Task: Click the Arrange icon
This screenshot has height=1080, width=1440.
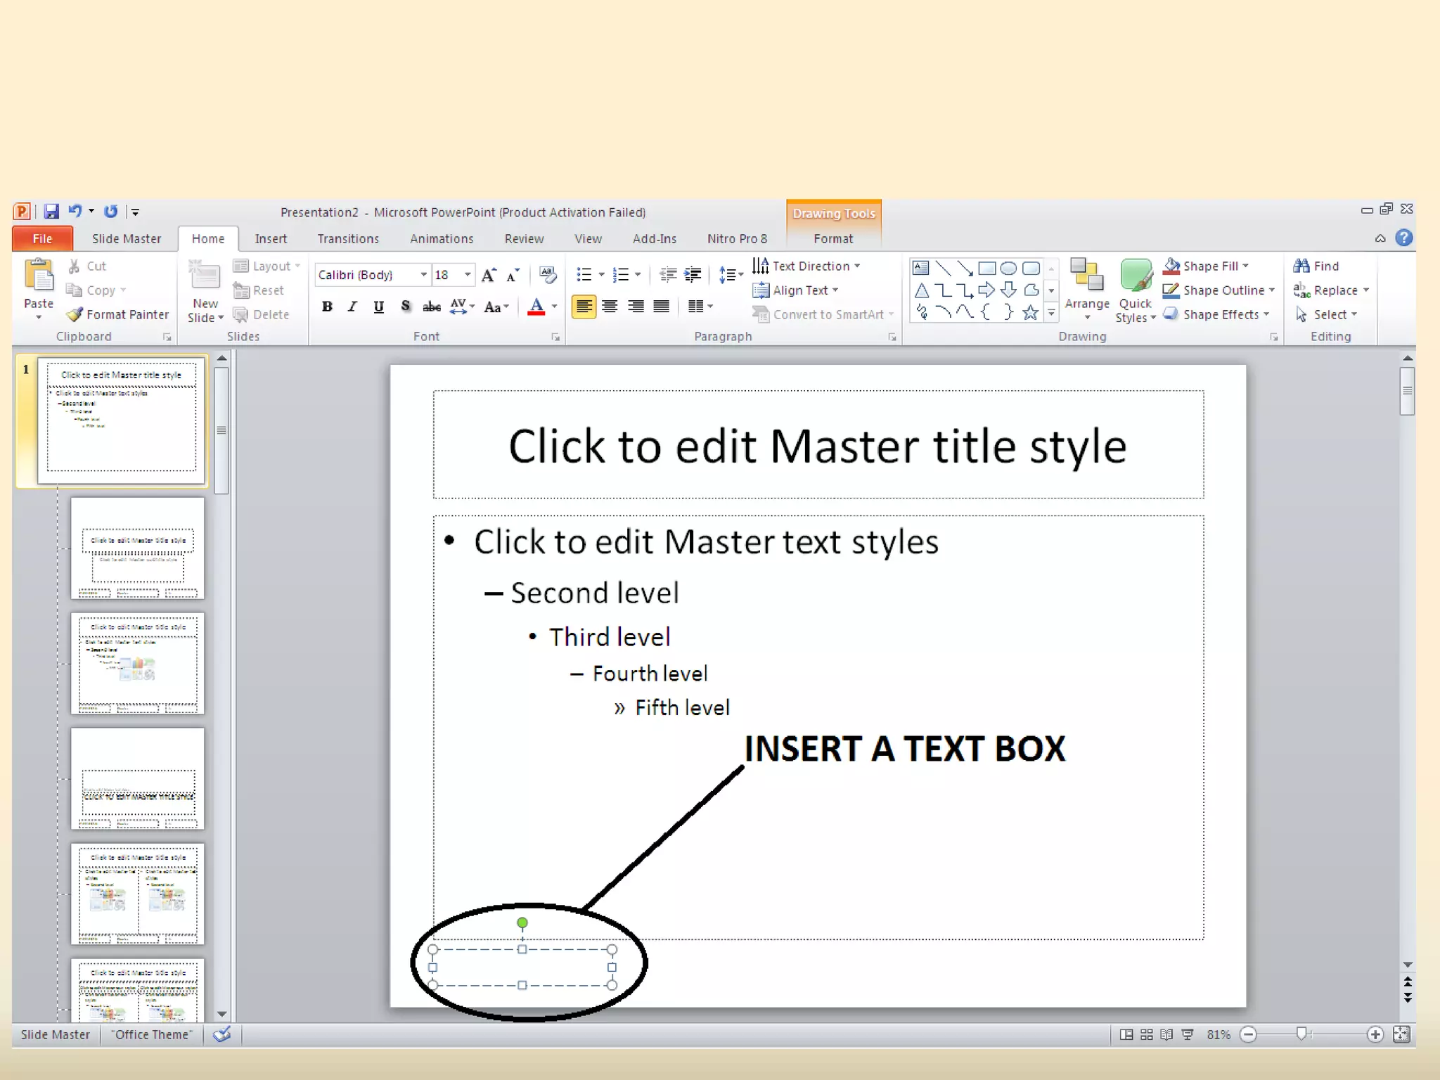Action: coord(1086,275)
